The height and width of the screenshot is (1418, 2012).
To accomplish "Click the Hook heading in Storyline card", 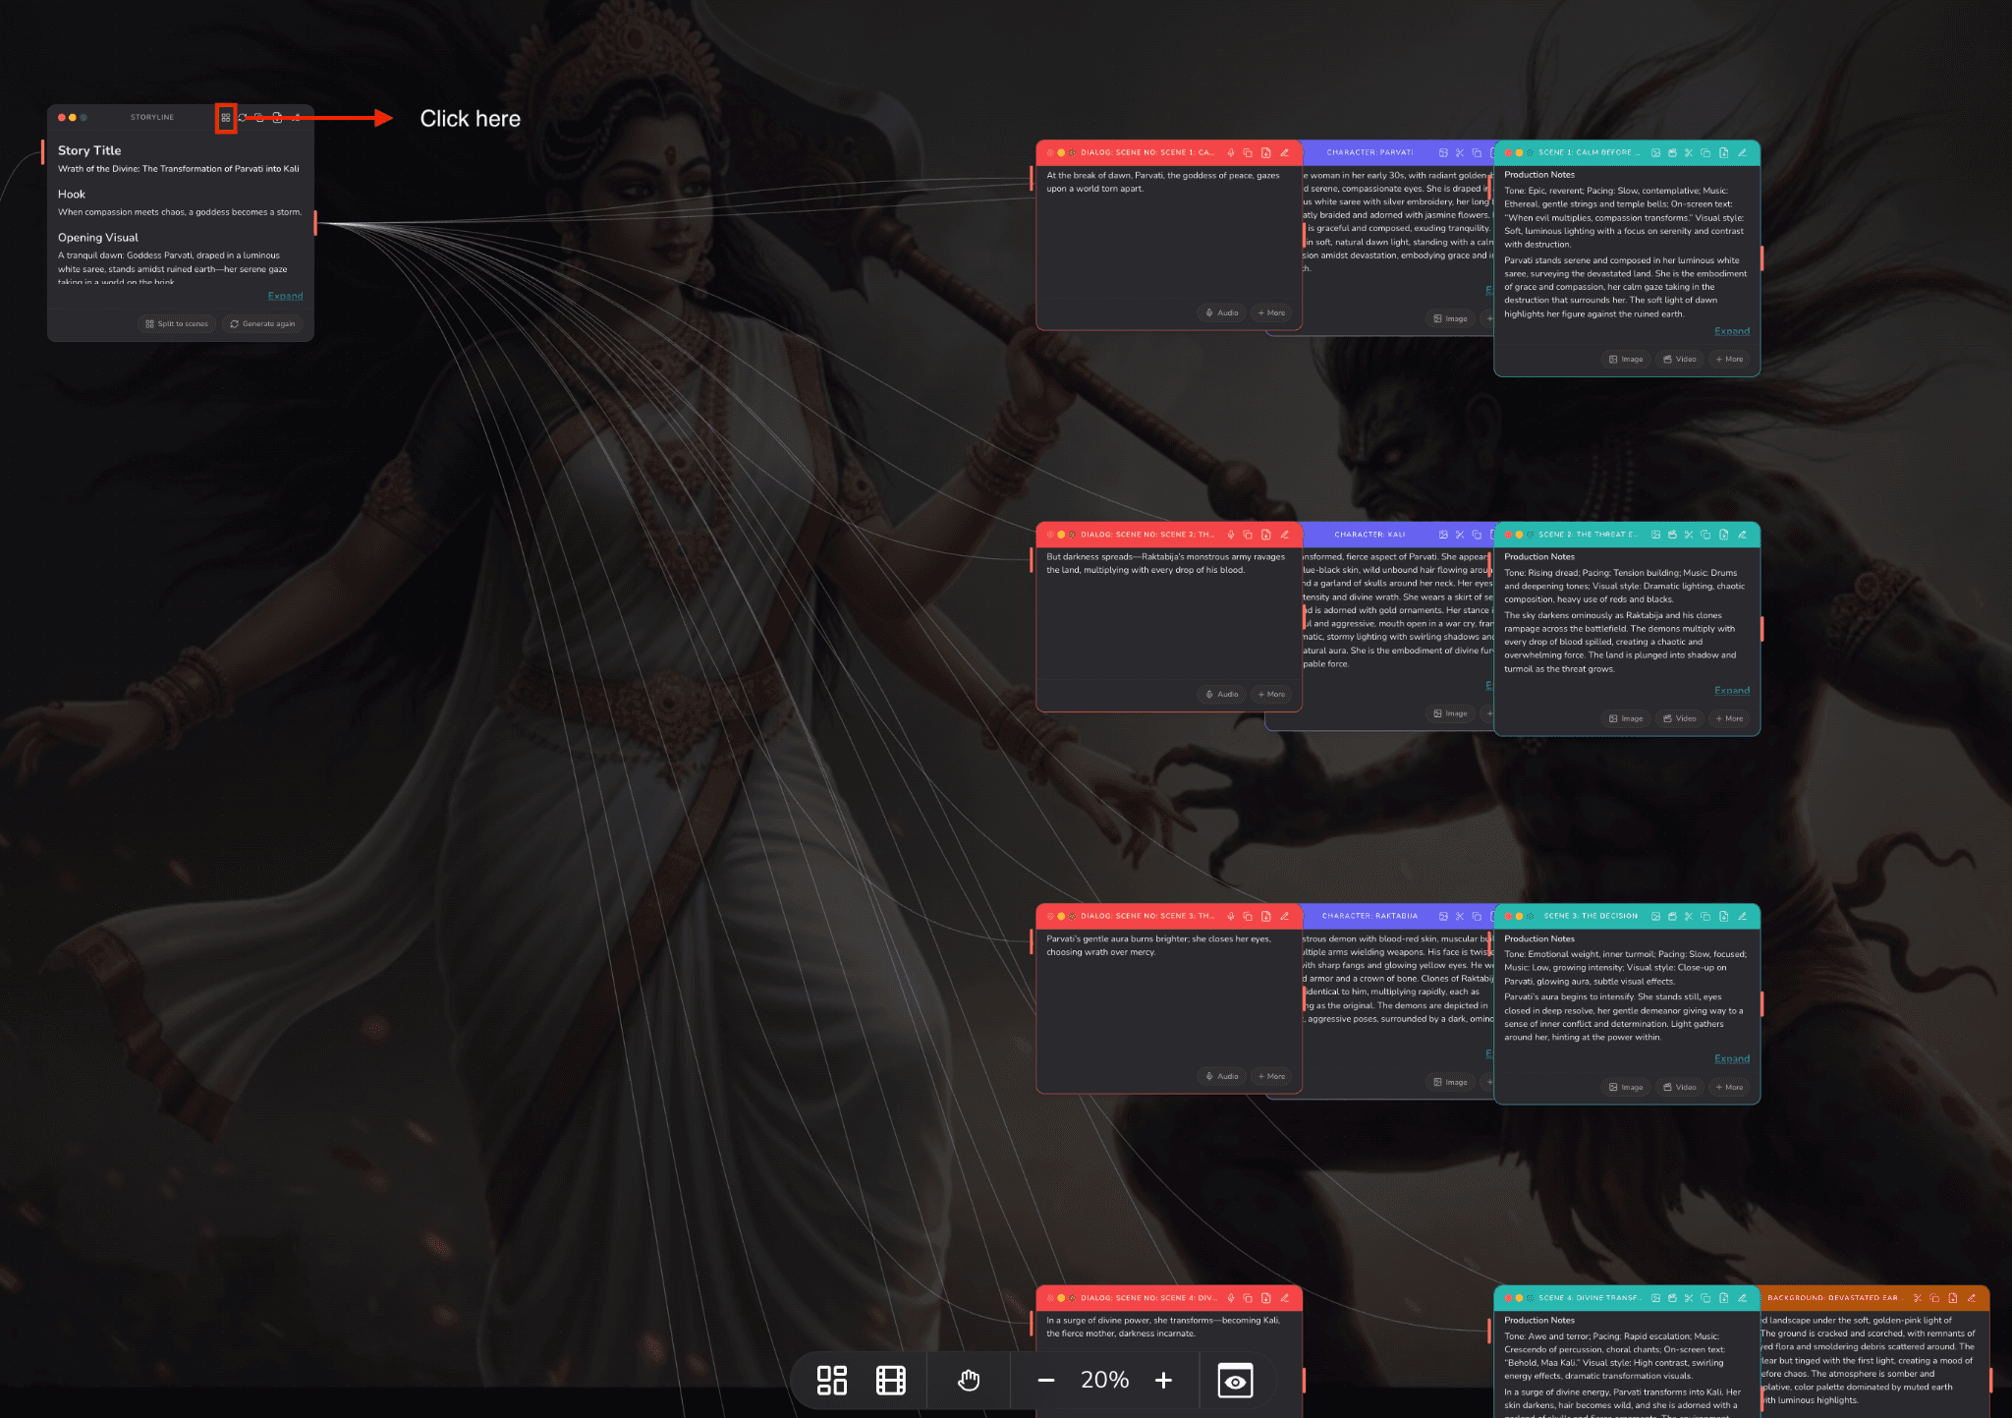I will click(72, 195).
